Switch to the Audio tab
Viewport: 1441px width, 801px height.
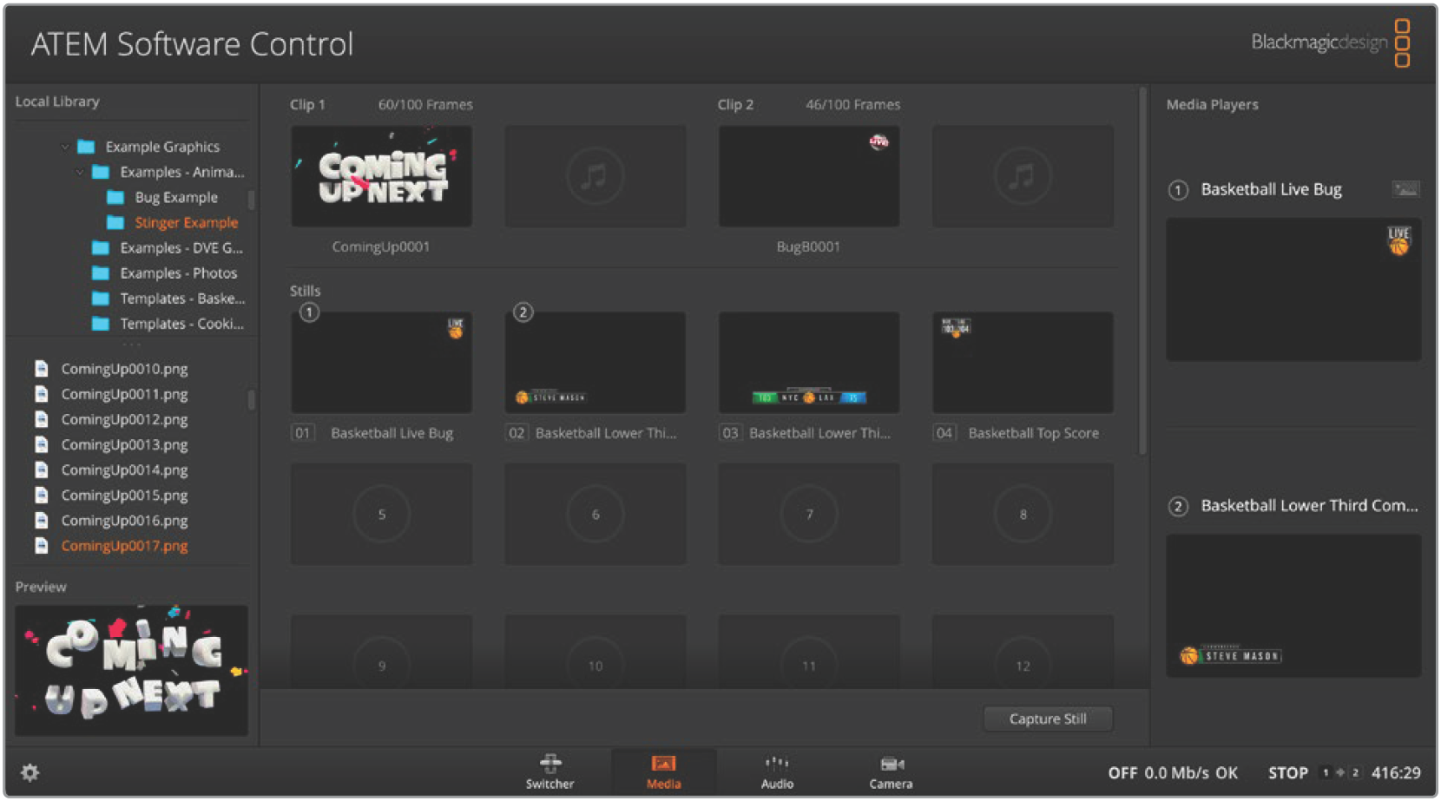pyautogui.click(x=777, y=772)
